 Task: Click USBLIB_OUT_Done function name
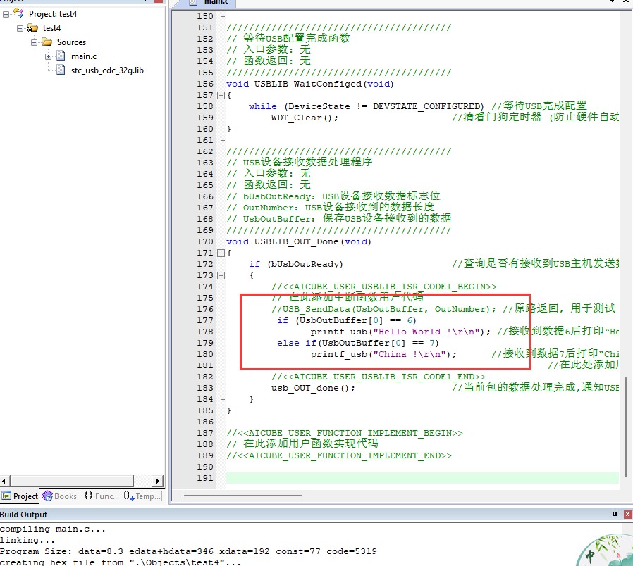coord(296,241)
